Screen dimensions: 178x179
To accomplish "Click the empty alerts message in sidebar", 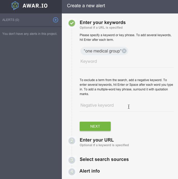I will tap(30, 34).
